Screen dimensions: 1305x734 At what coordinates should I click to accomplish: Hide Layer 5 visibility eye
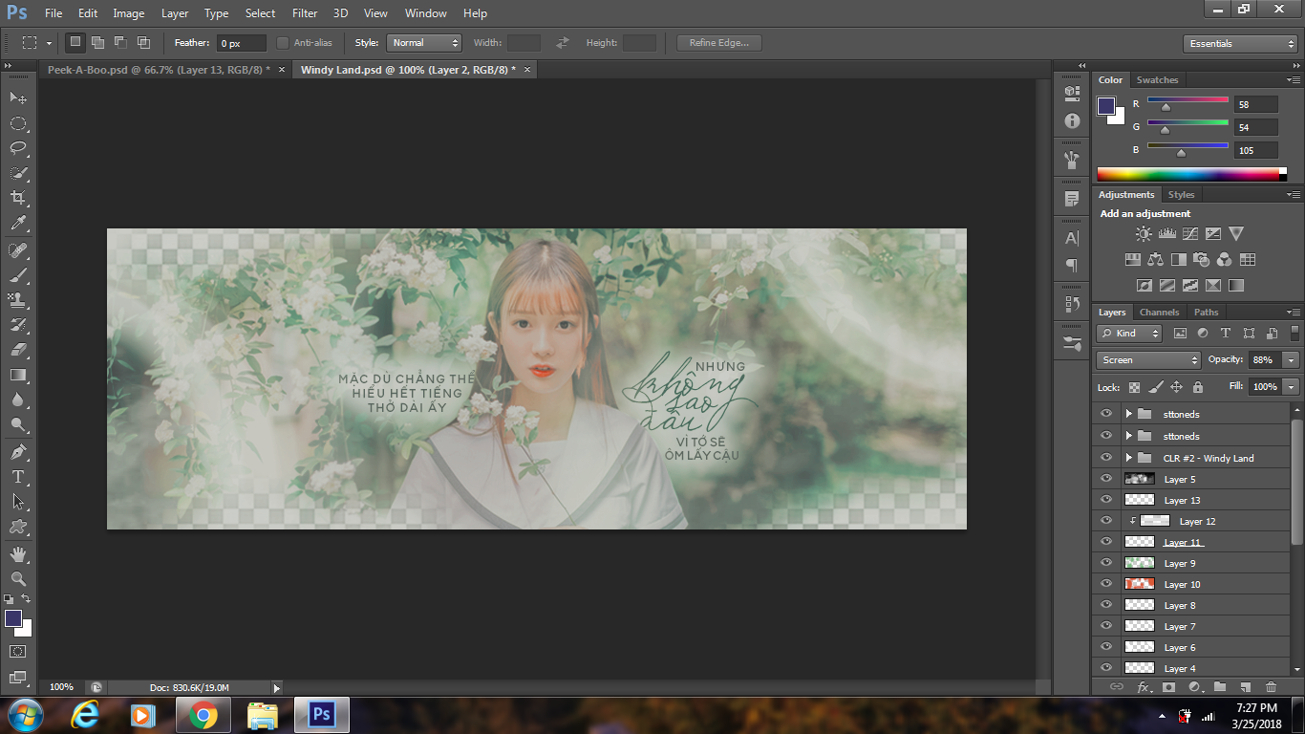[x=1106, y=479]
